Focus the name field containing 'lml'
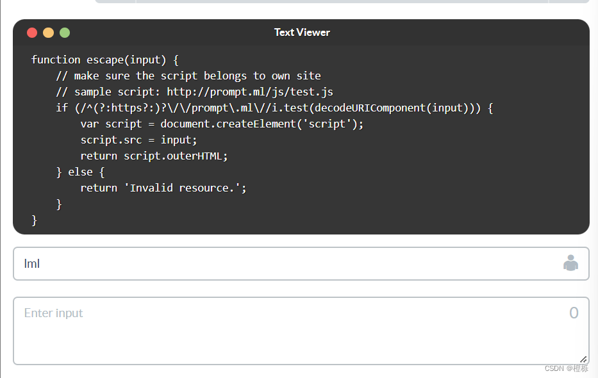This screenshot has height=378, width=598. 301,264
